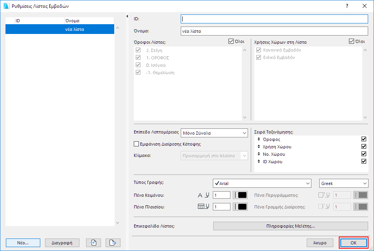This screenshot has height=251, width=374.
Task: Click the reorder arrows beside Χρήση Χώρου
Action: (259, 146)
